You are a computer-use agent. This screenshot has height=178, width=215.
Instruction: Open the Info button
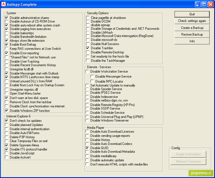192,41
